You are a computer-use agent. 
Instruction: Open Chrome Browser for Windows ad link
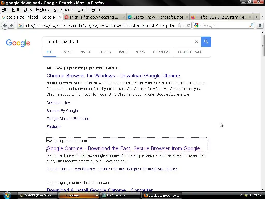[x=113, y=76]
